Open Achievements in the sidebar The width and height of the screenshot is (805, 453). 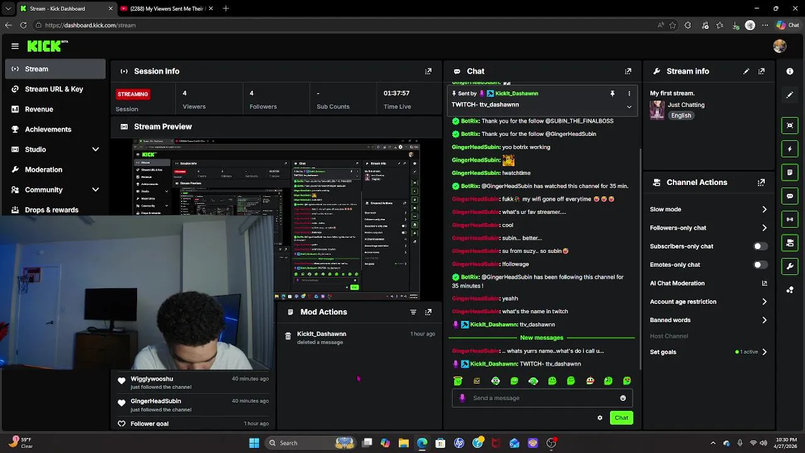click(55, 130)
